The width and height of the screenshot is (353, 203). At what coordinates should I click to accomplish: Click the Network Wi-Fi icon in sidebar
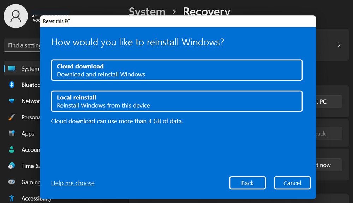(12, 101)
